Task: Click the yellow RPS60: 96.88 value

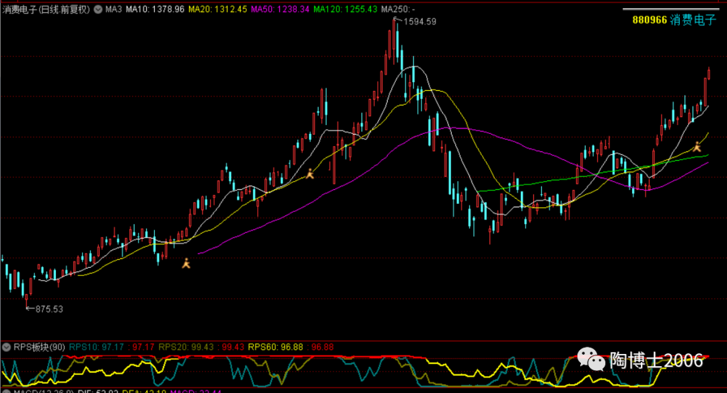Action: click(x=275, y=347)
